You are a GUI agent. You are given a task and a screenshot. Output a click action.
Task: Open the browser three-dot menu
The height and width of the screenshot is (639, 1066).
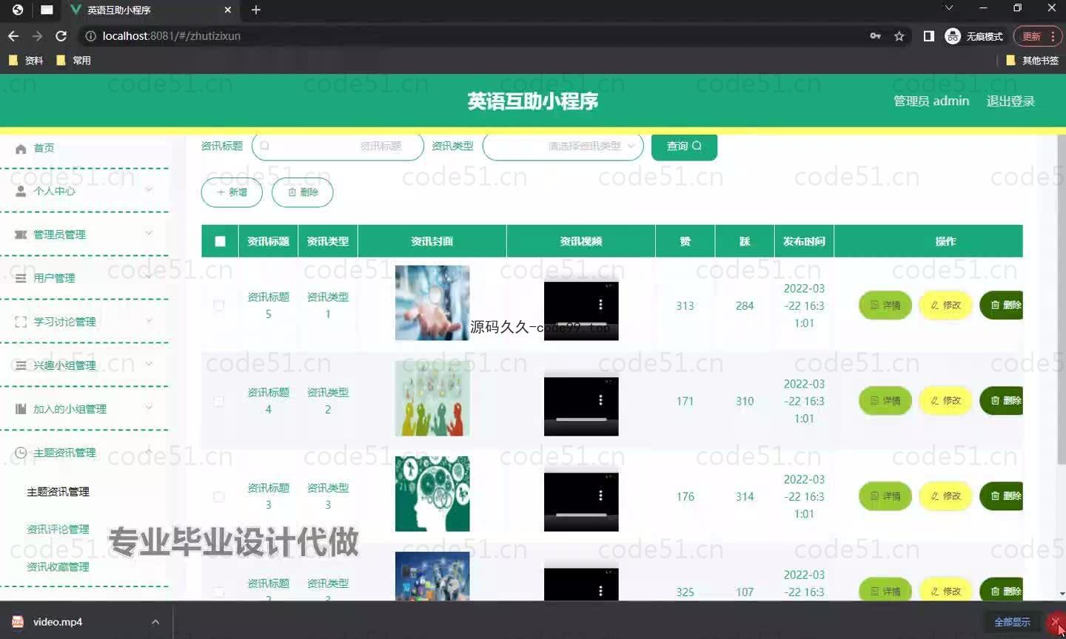pos(1053,35)
